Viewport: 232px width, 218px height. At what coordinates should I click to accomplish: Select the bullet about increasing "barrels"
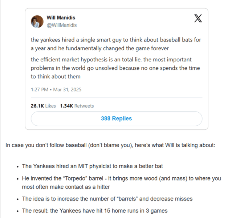tap(107, 199)
